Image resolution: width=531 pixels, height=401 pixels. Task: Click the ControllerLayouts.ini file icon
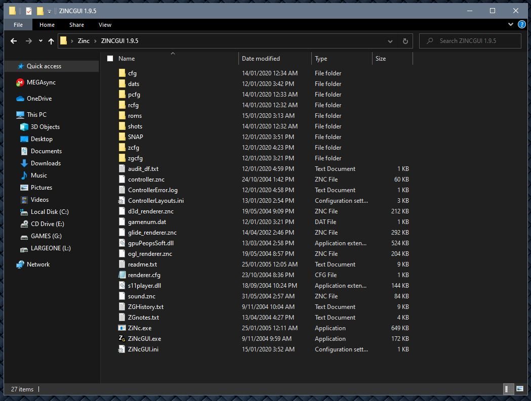tap(122, 201)
